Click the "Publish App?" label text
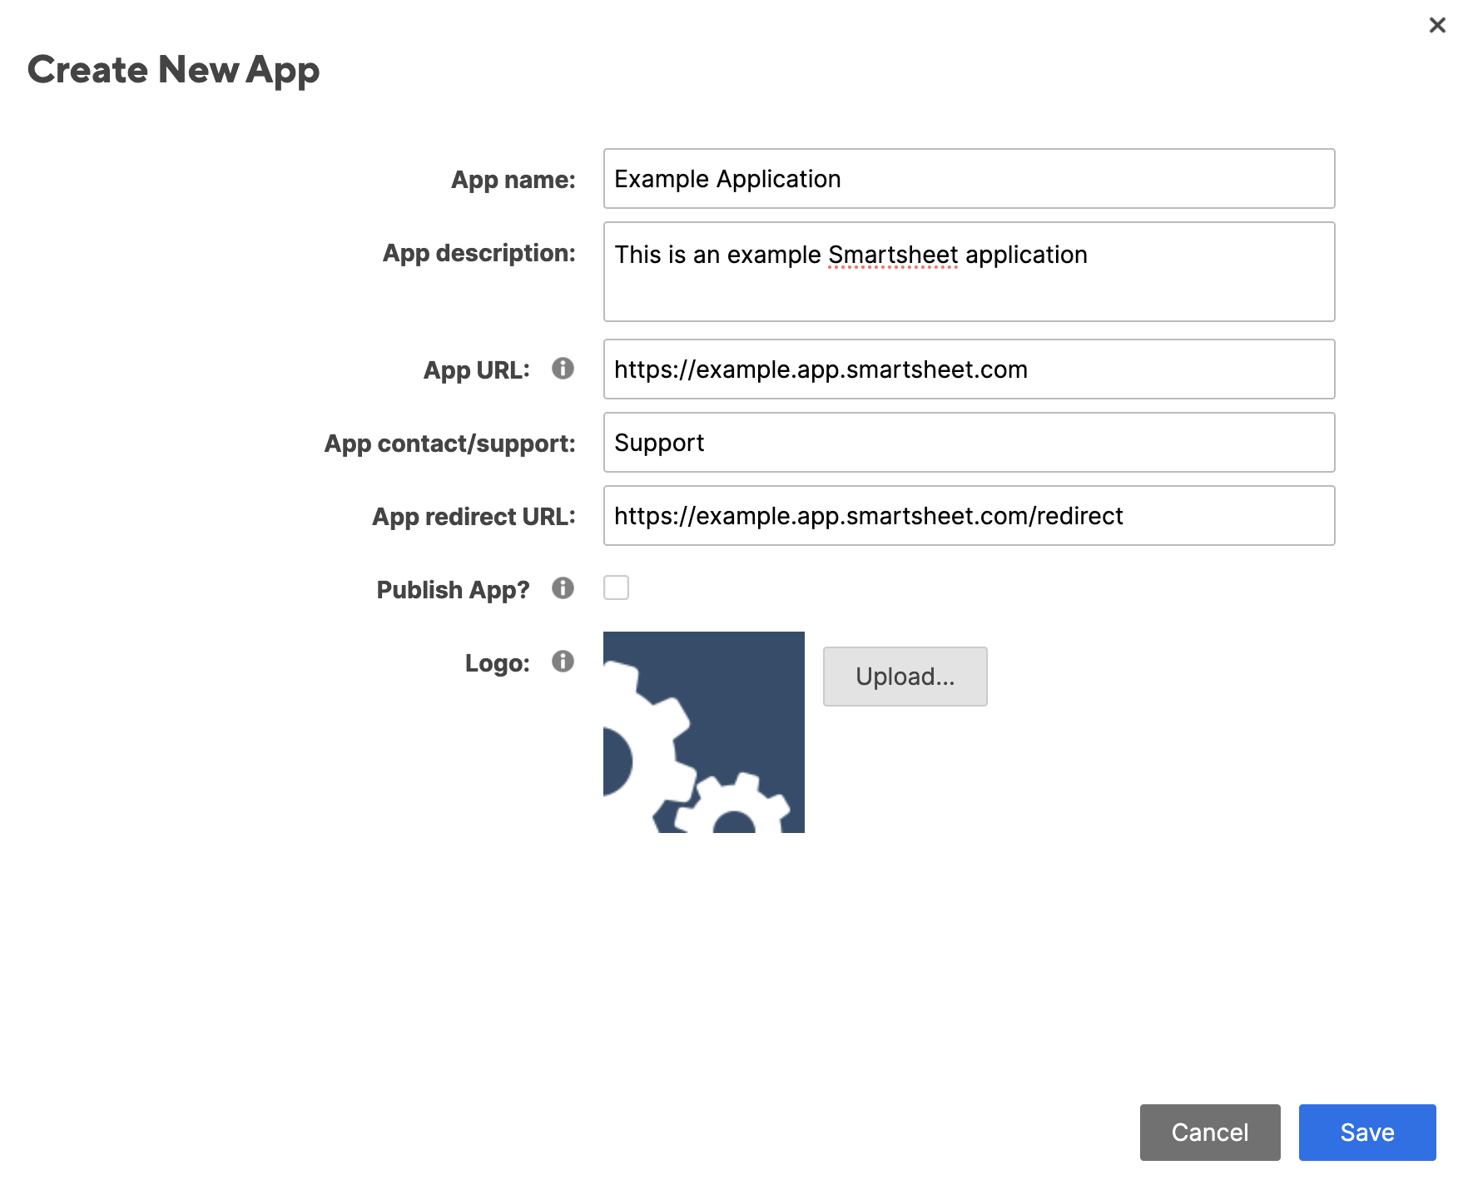Viewport: 1463px width, 1190px height. click(453, 590)
